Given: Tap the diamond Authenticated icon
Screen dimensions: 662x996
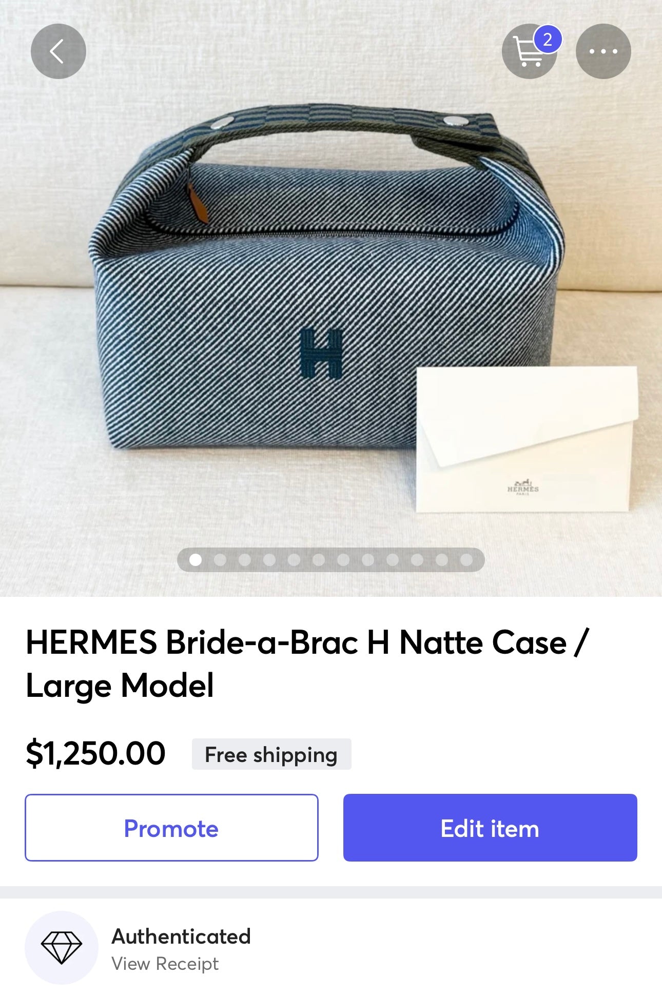Looking at the screenshot, I should click(x=62, y=948).
